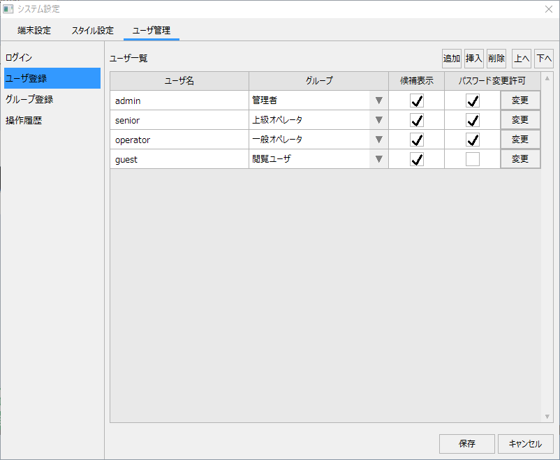This screenshot has width=560, height=460.
Task: Click the 挿入 button above the user table
Action: (474, 58)
